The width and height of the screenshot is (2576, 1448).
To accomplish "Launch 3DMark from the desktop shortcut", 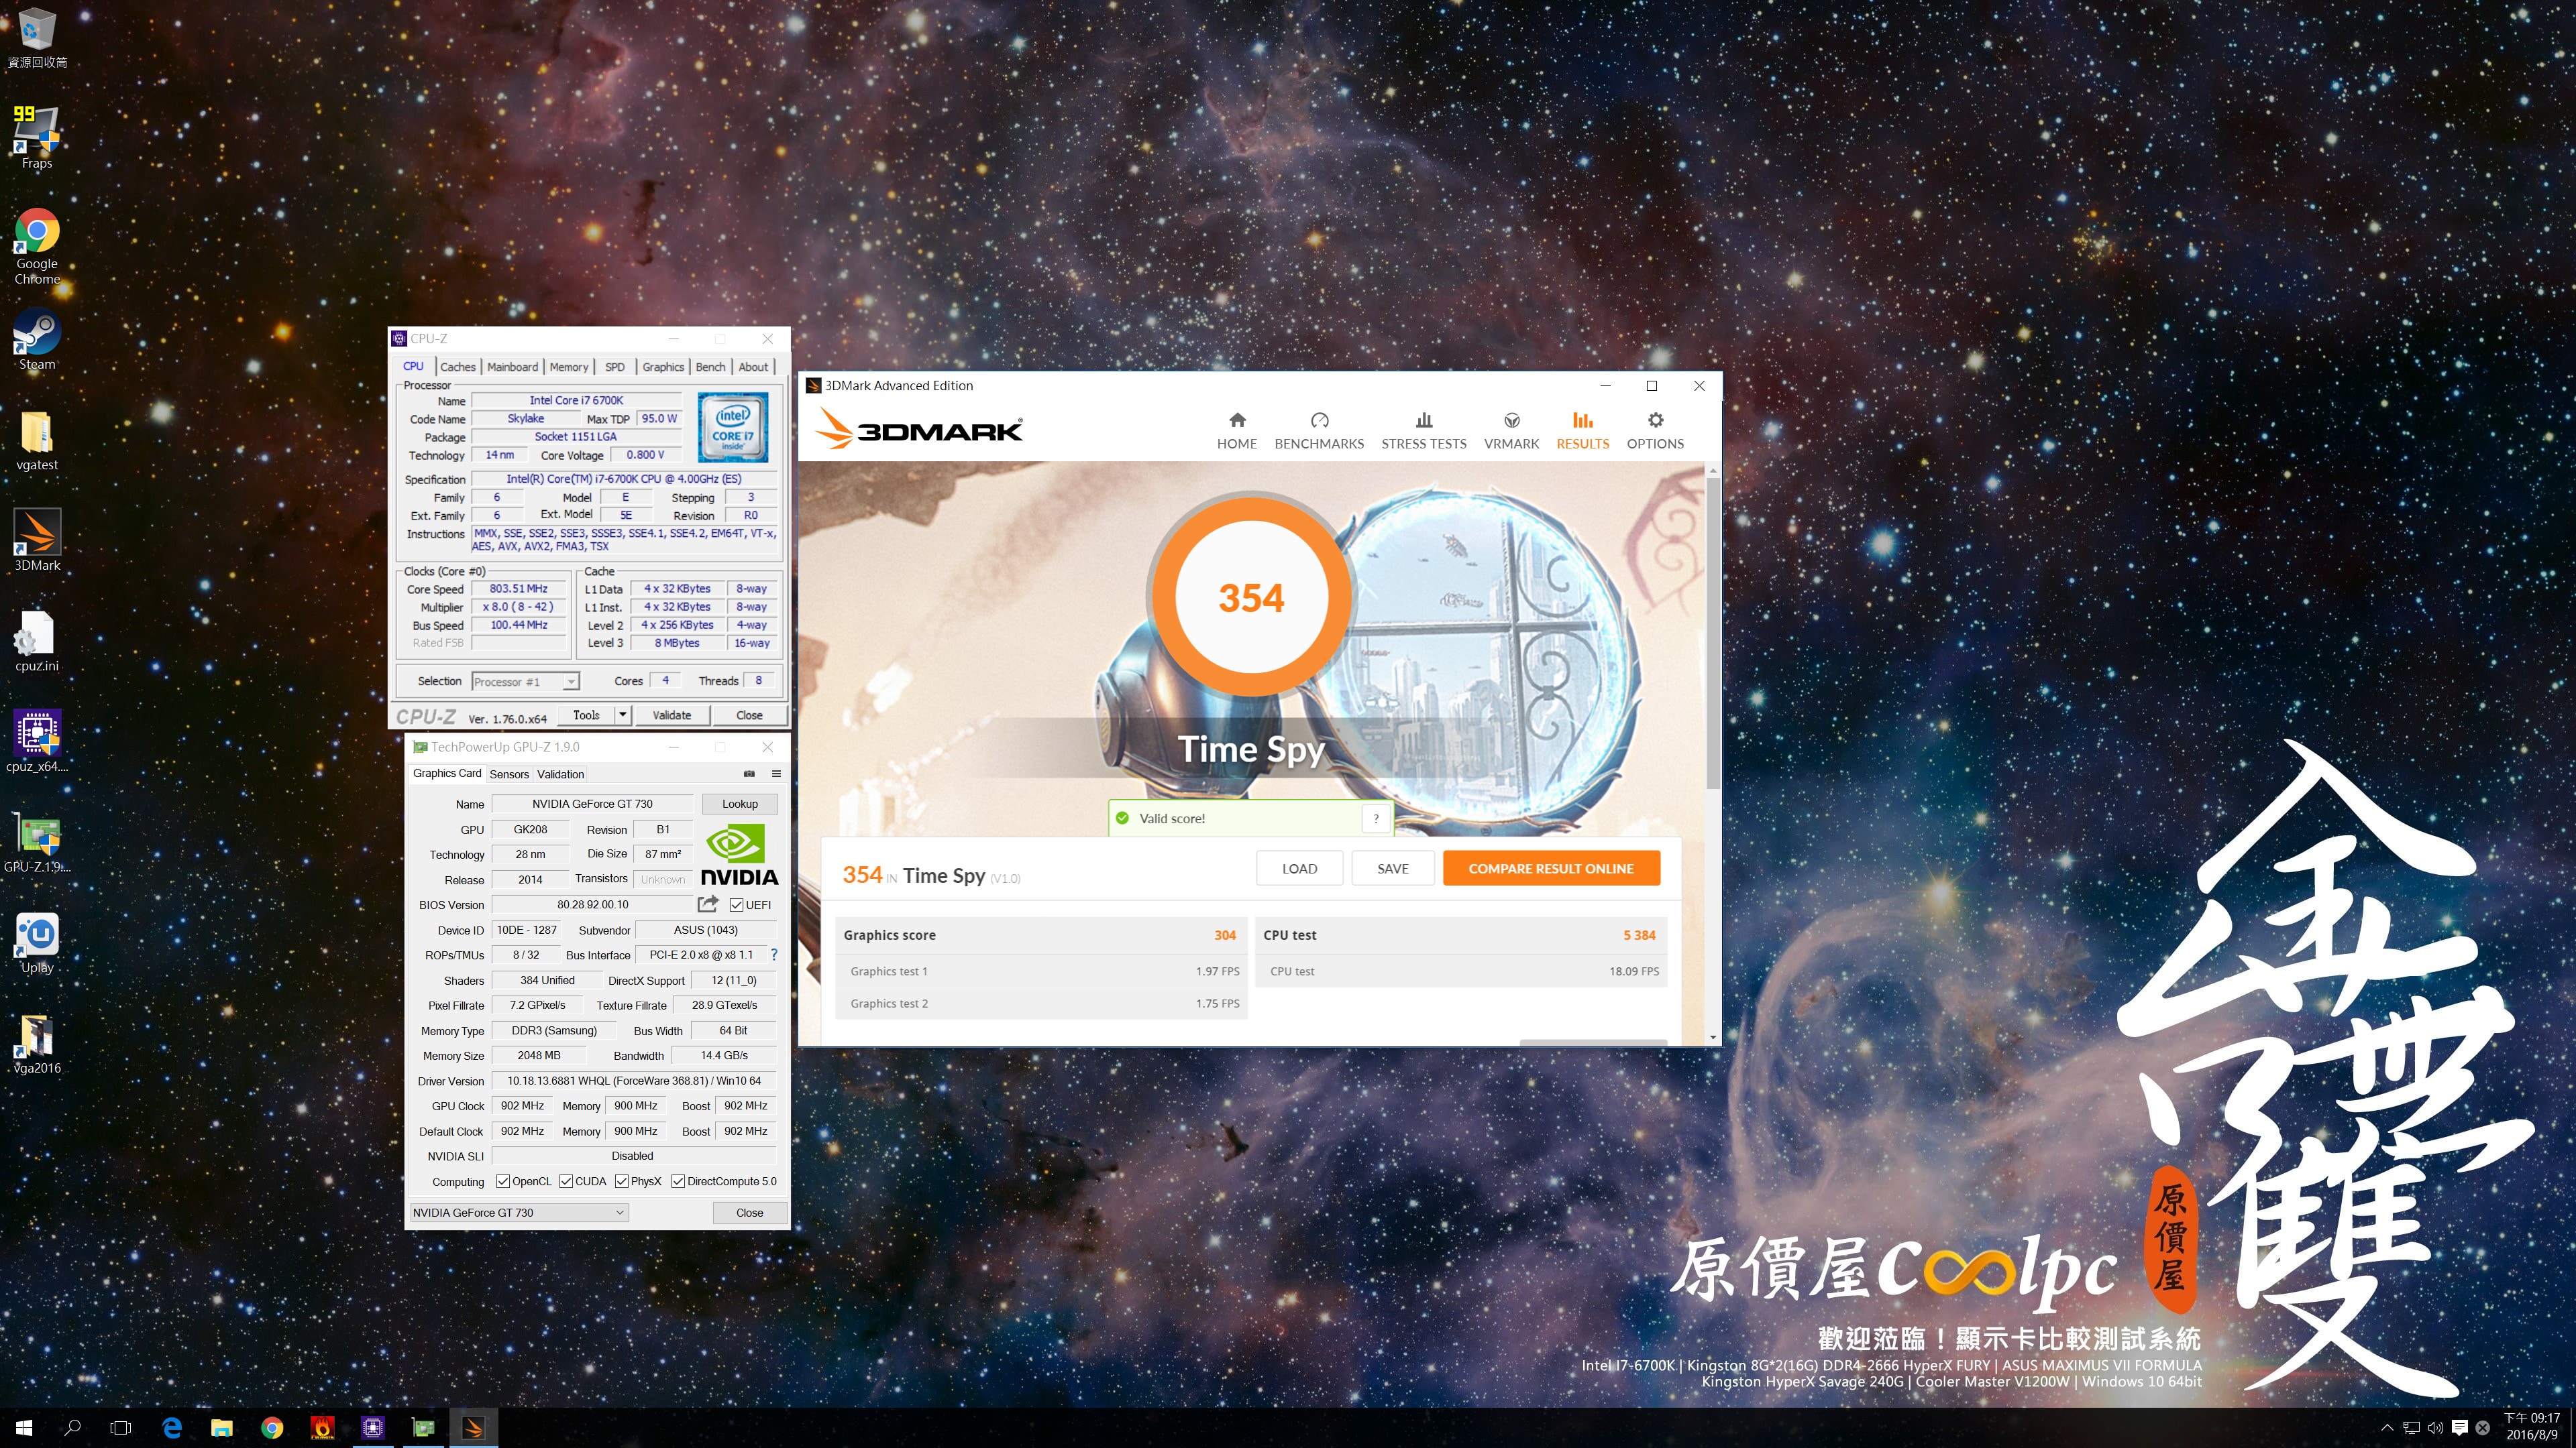I will point(37,540).
